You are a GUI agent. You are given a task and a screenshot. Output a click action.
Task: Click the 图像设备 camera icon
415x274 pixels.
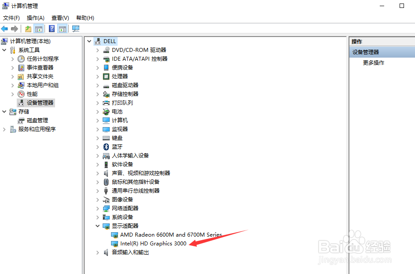[106, 200]
